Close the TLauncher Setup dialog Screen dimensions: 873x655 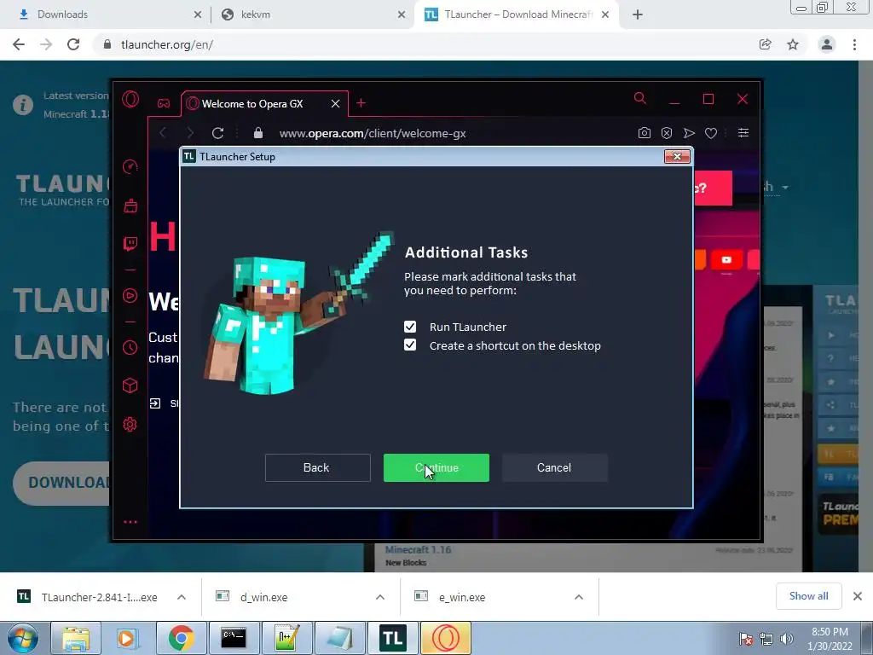pos(677,157)
